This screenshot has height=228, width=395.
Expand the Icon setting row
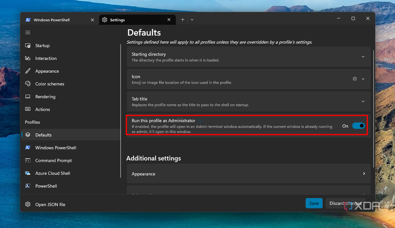click(363, 79)
